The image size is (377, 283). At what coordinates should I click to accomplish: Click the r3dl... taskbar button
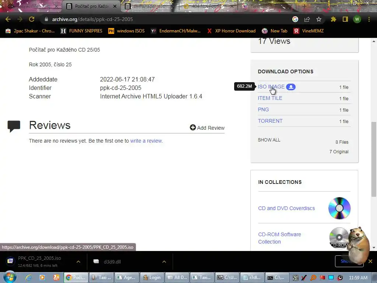[x=252, y=277]
